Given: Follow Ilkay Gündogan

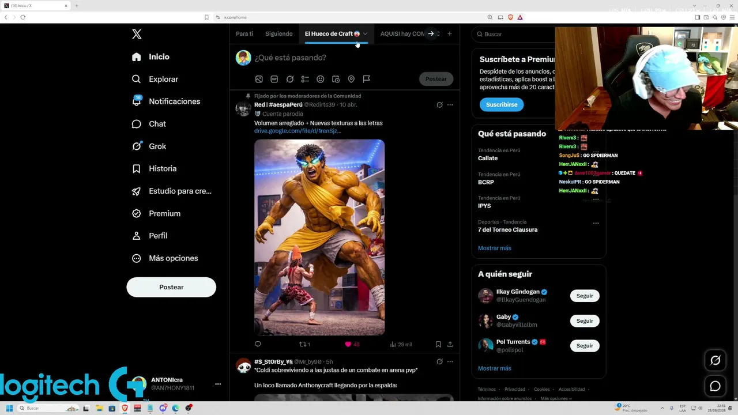Looking at the screenshot, I should coord(585,296).
